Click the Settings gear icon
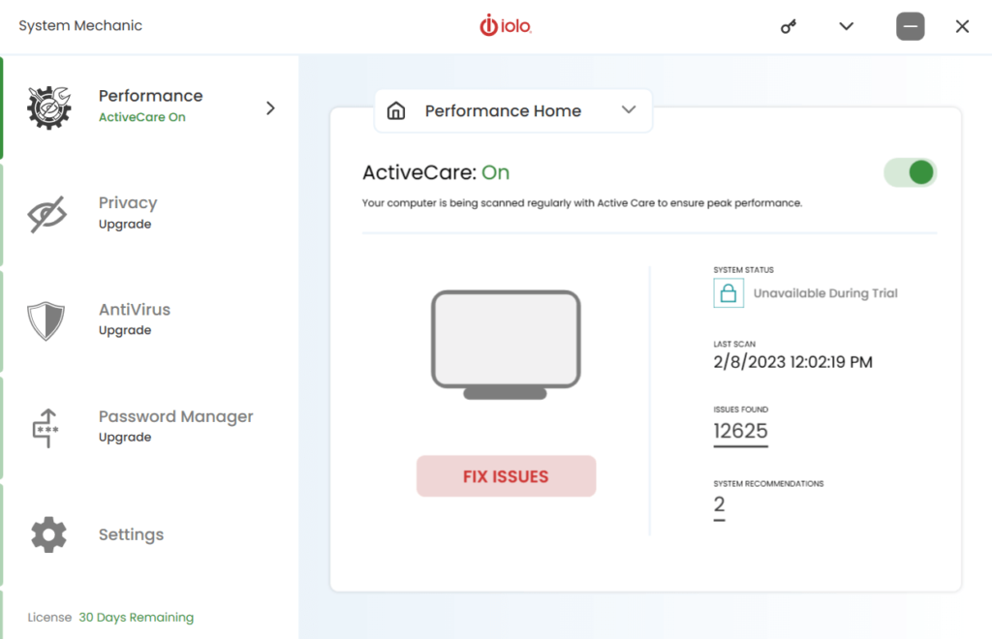The width and height of the screenshot is (992, 639). click(x=48, y=534)
